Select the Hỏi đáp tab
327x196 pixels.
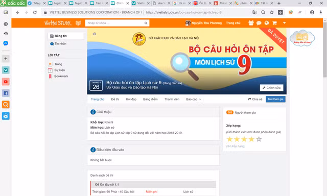pyautogui.click(x=131, y=99)
